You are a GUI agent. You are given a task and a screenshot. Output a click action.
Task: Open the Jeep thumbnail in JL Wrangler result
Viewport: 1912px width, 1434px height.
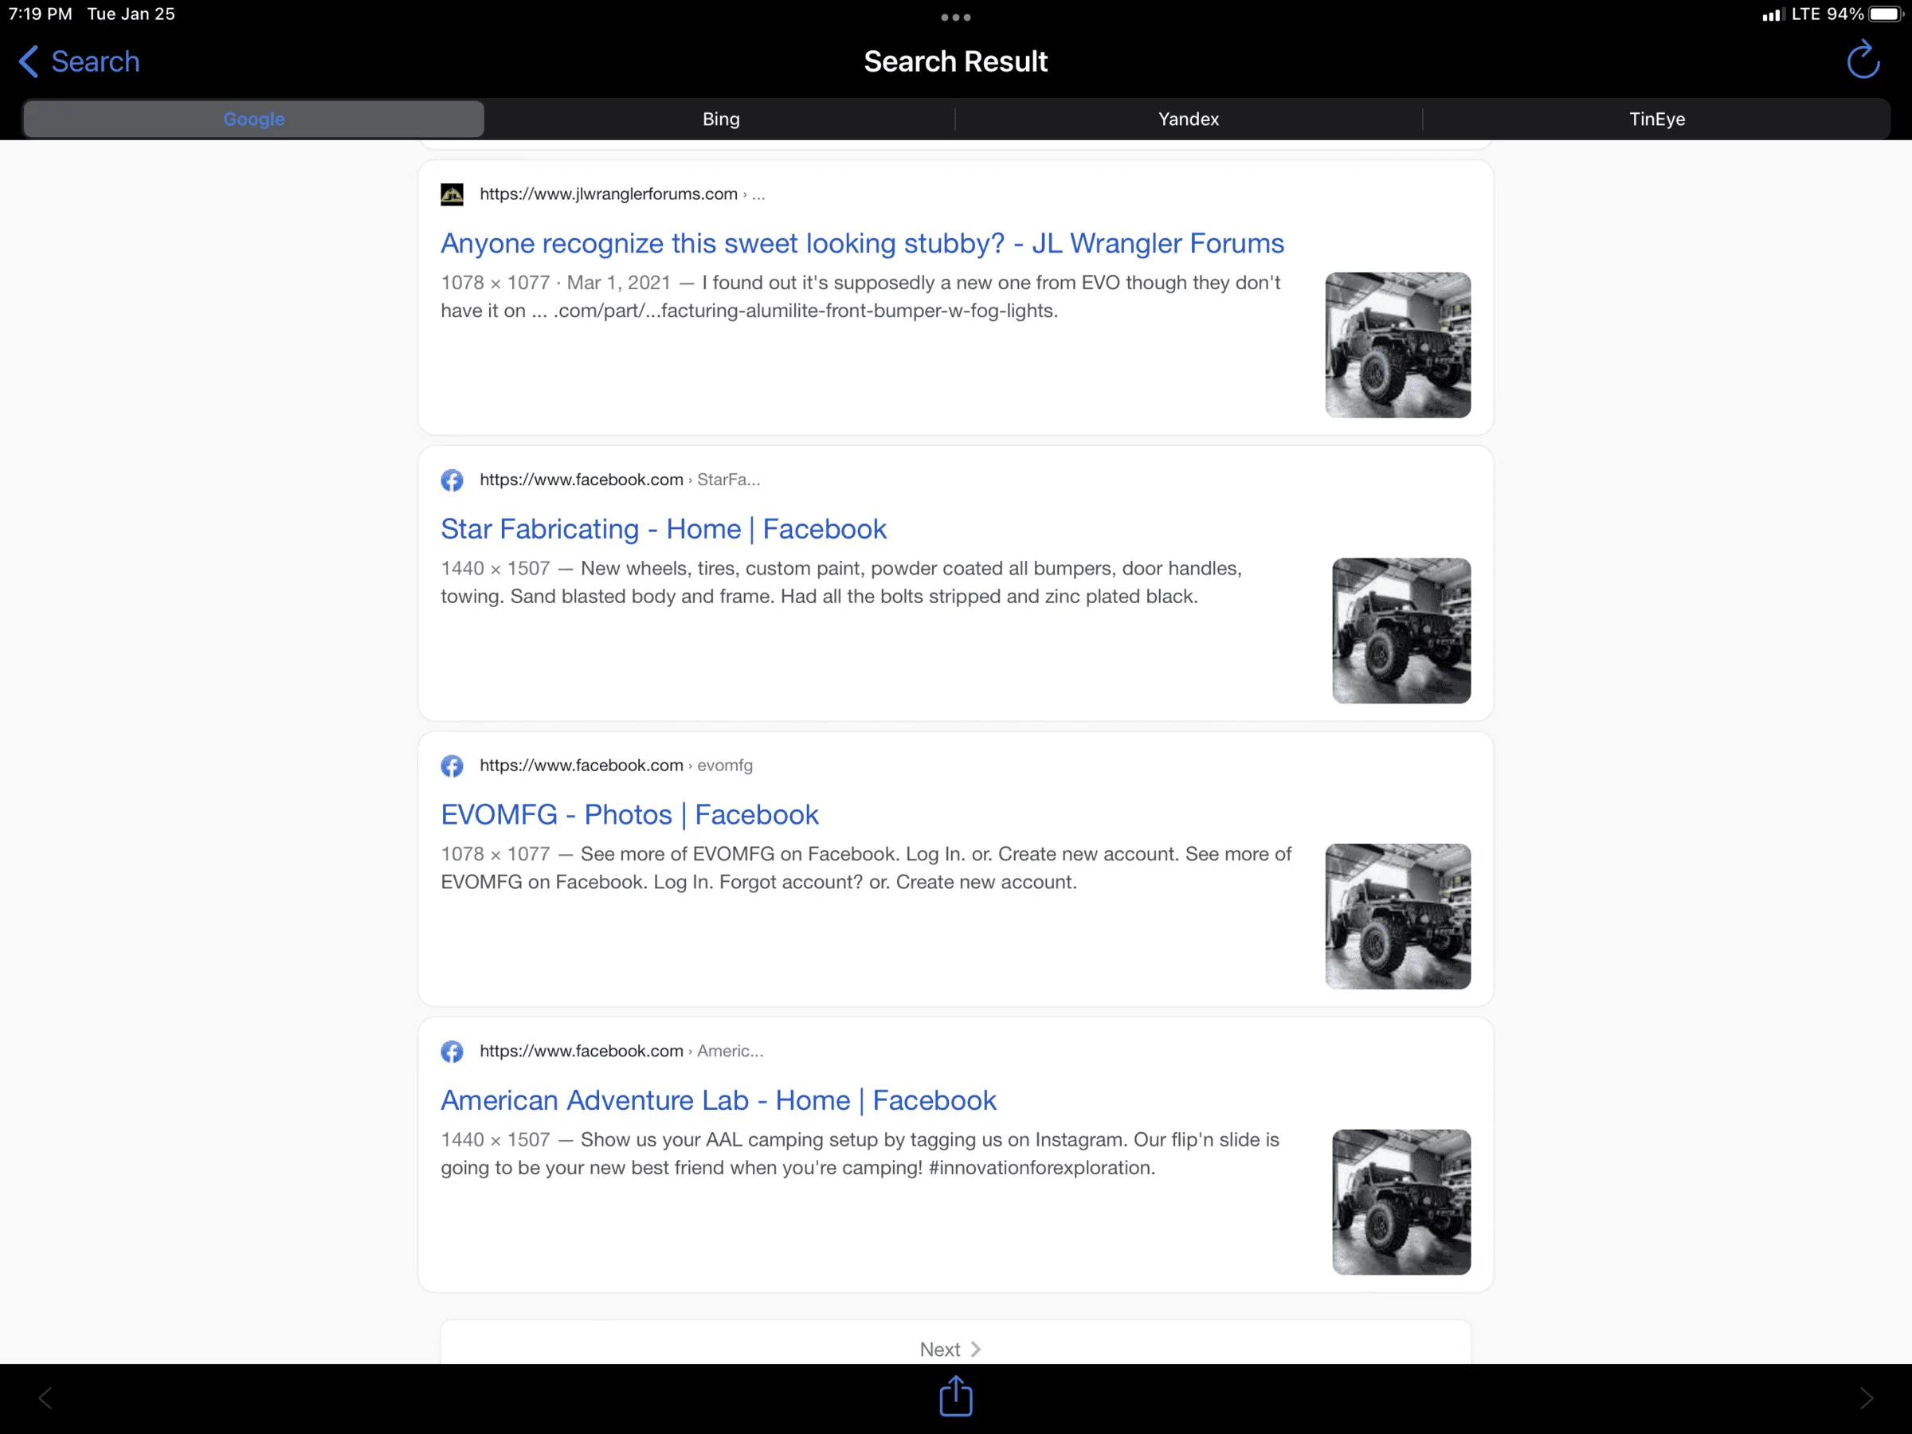coord(1397,345)
